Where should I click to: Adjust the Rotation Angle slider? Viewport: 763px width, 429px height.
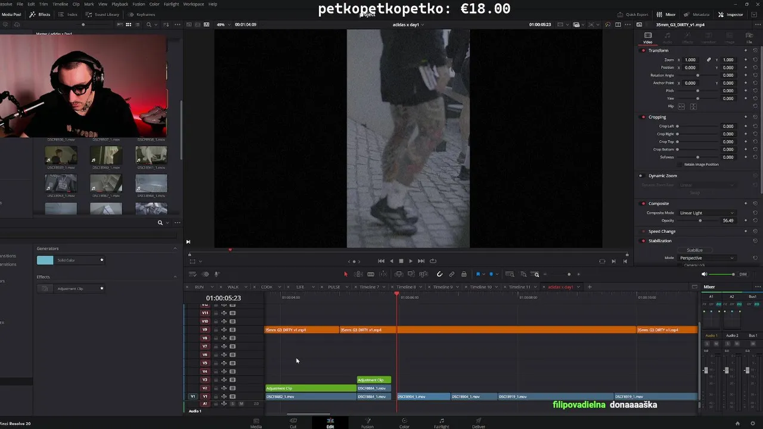(697, 75)
